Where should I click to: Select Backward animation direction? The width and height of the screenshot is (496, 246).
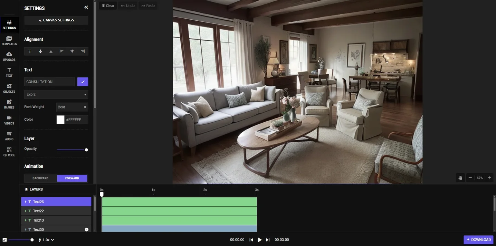(x=40, y=178)
